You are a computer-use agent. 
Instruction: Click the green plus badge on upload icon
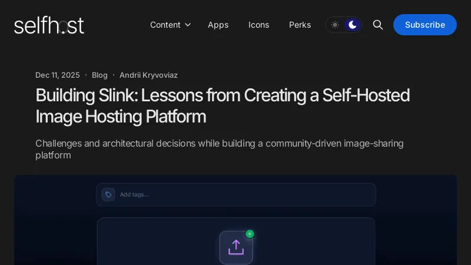[x=250, y=234]
